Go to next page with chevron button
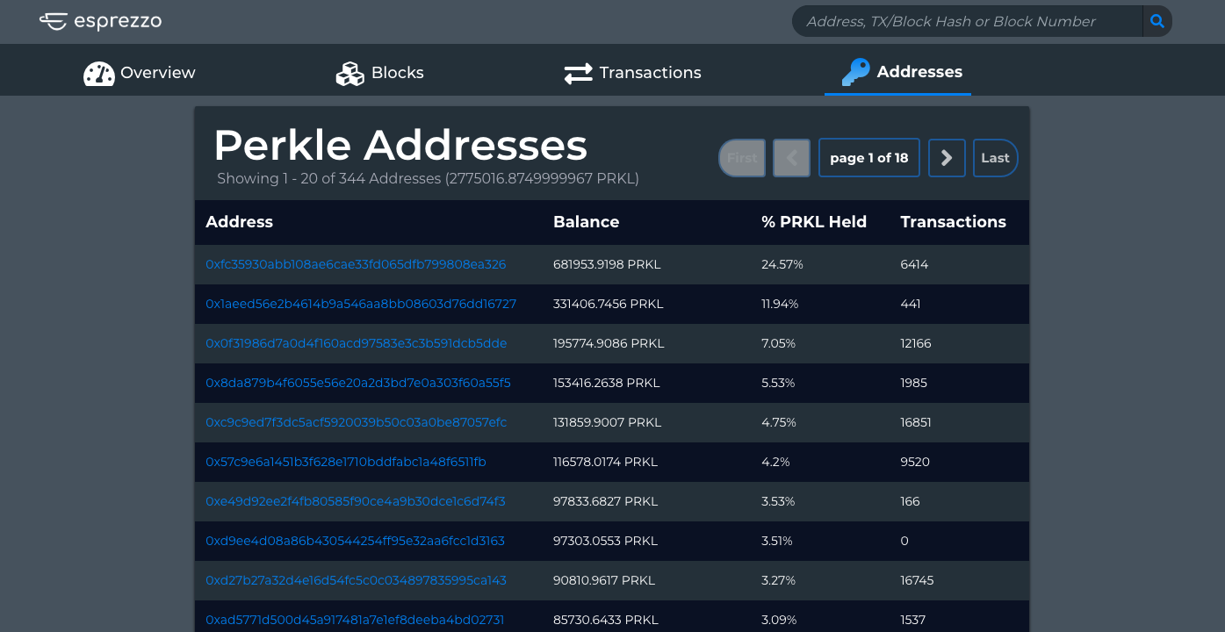 coord(947,158)
